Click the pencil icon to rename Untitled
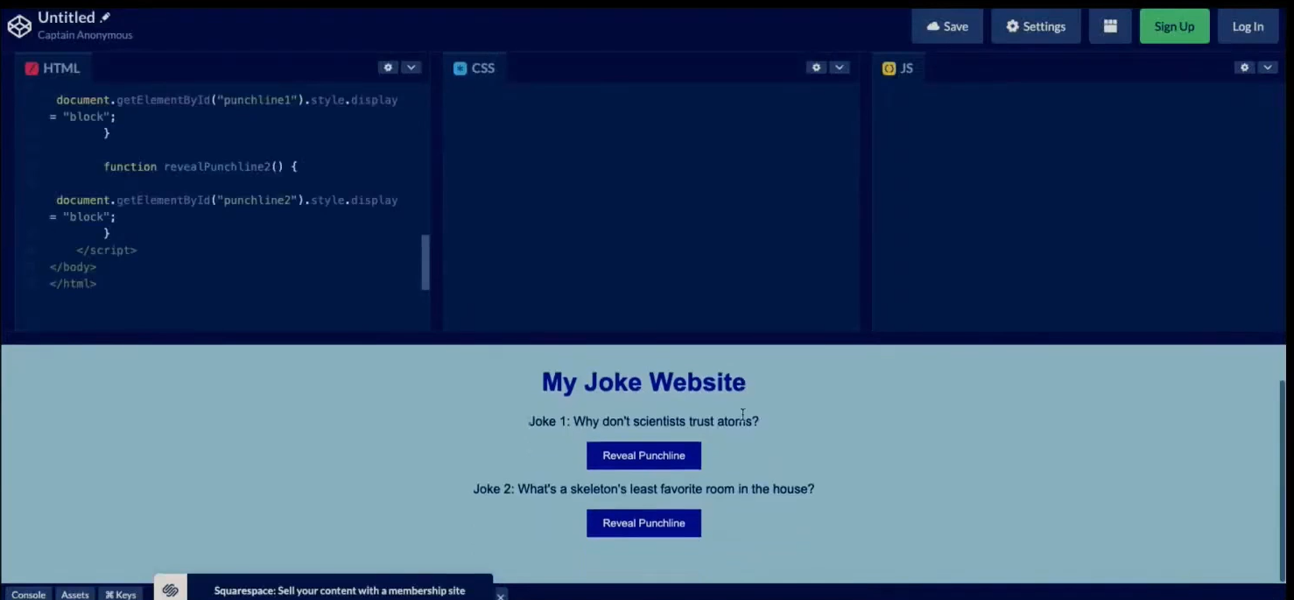The image size is (1294, 600). 106,18
